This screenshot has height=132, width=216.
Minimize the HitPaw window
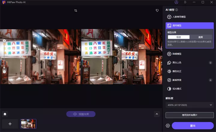[194, 2]
